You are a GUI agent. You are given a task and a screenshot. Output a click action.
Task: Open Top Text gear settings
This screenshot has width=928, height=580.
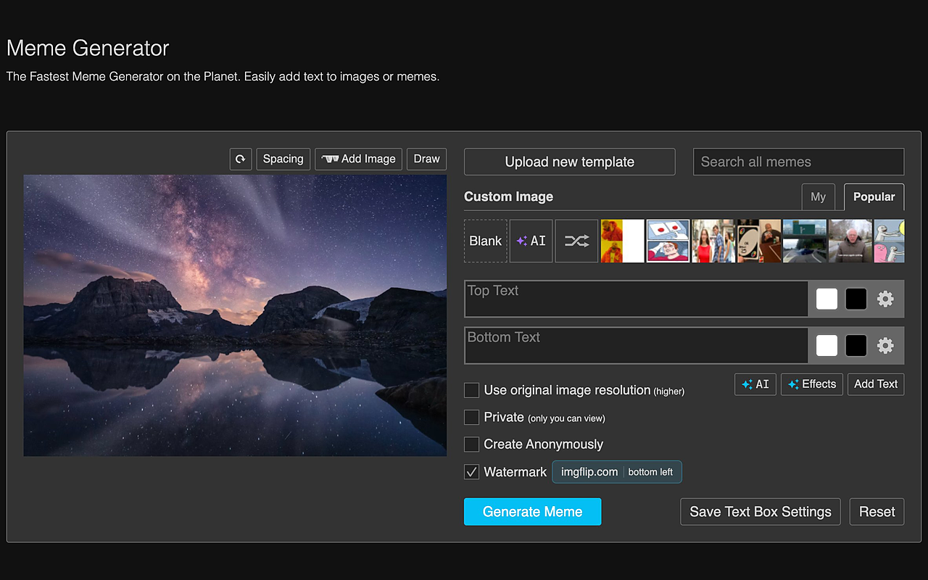[x=885, y=299]
